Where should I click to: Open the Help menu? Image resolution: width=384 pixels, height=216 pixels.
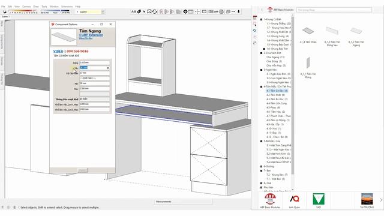pyautogui.click(x=78, y=7)
